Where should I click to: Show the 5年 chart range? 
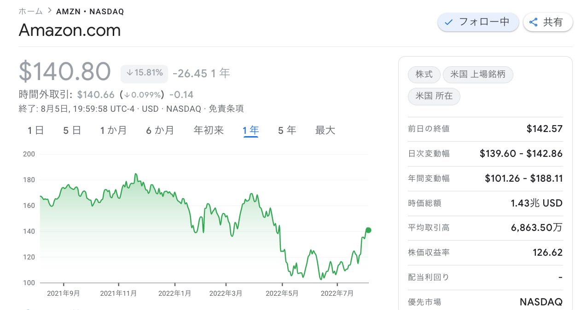[287, 131]
